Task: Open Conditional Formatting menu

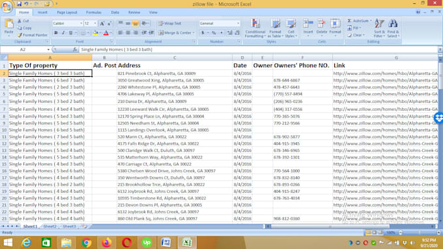Action: coord(255,28)
